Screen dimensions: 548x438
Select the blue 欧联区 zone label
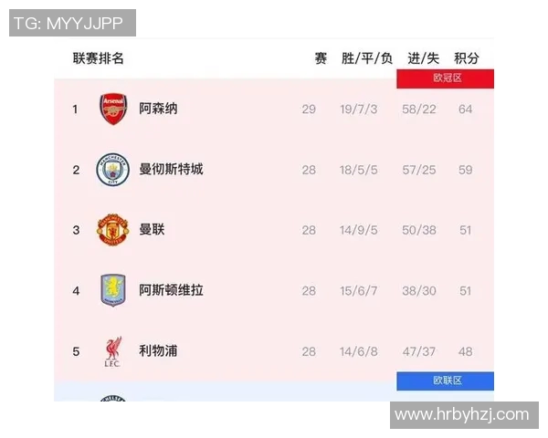(x=445, y=381)
